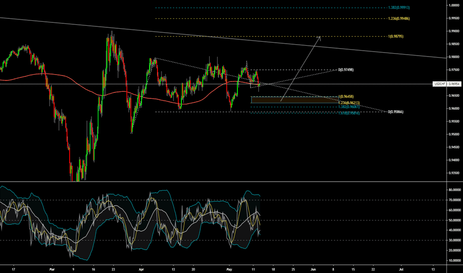
Task: Click date 15 on the time axis
Action: (x=353, y=269)
